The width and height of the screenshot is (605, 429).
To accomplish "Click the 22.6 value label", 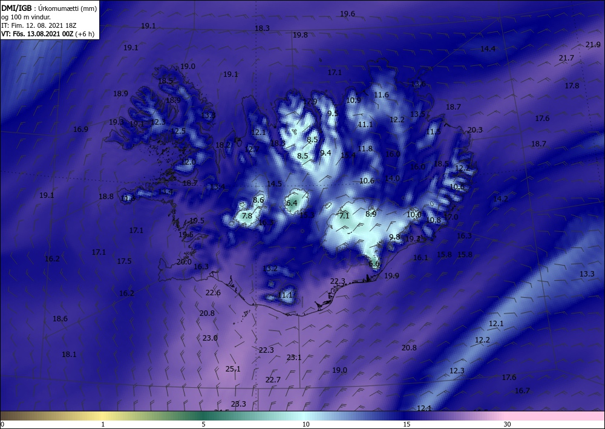I will pyautogui.click(x=213, y=293).
